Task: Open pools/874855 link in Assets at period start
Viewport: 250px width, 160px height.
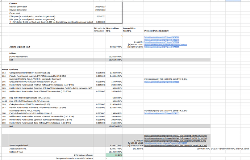Action: (x=162, y=47)
